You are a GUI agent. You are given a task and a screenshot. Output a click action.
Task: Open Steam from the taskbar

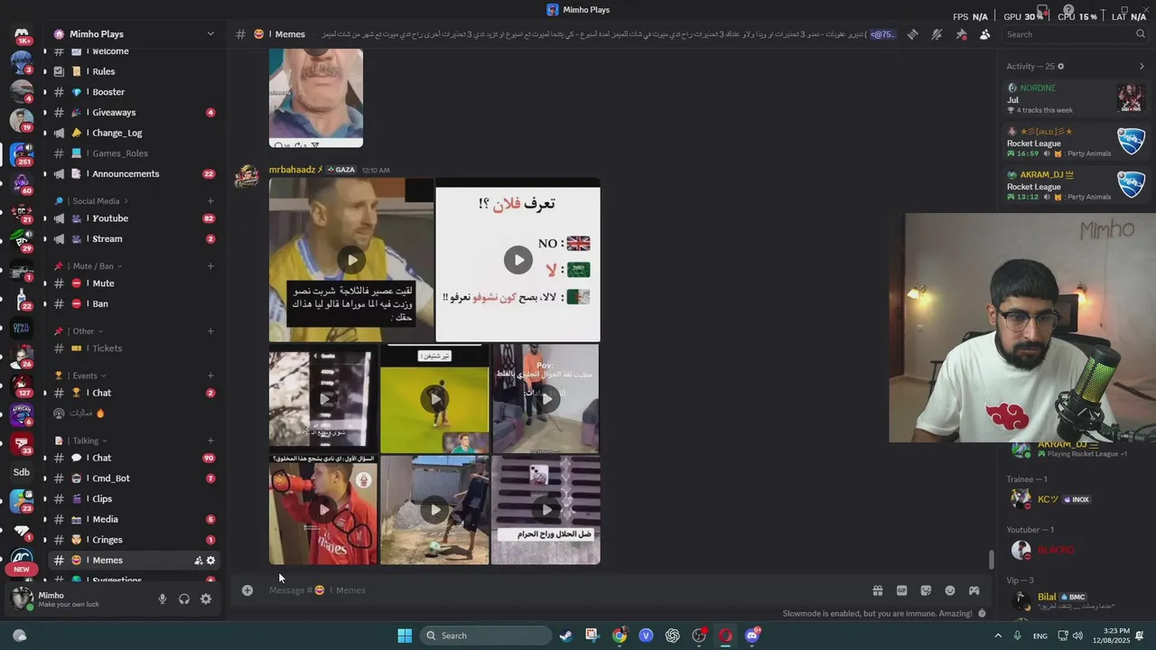[565, 636]
